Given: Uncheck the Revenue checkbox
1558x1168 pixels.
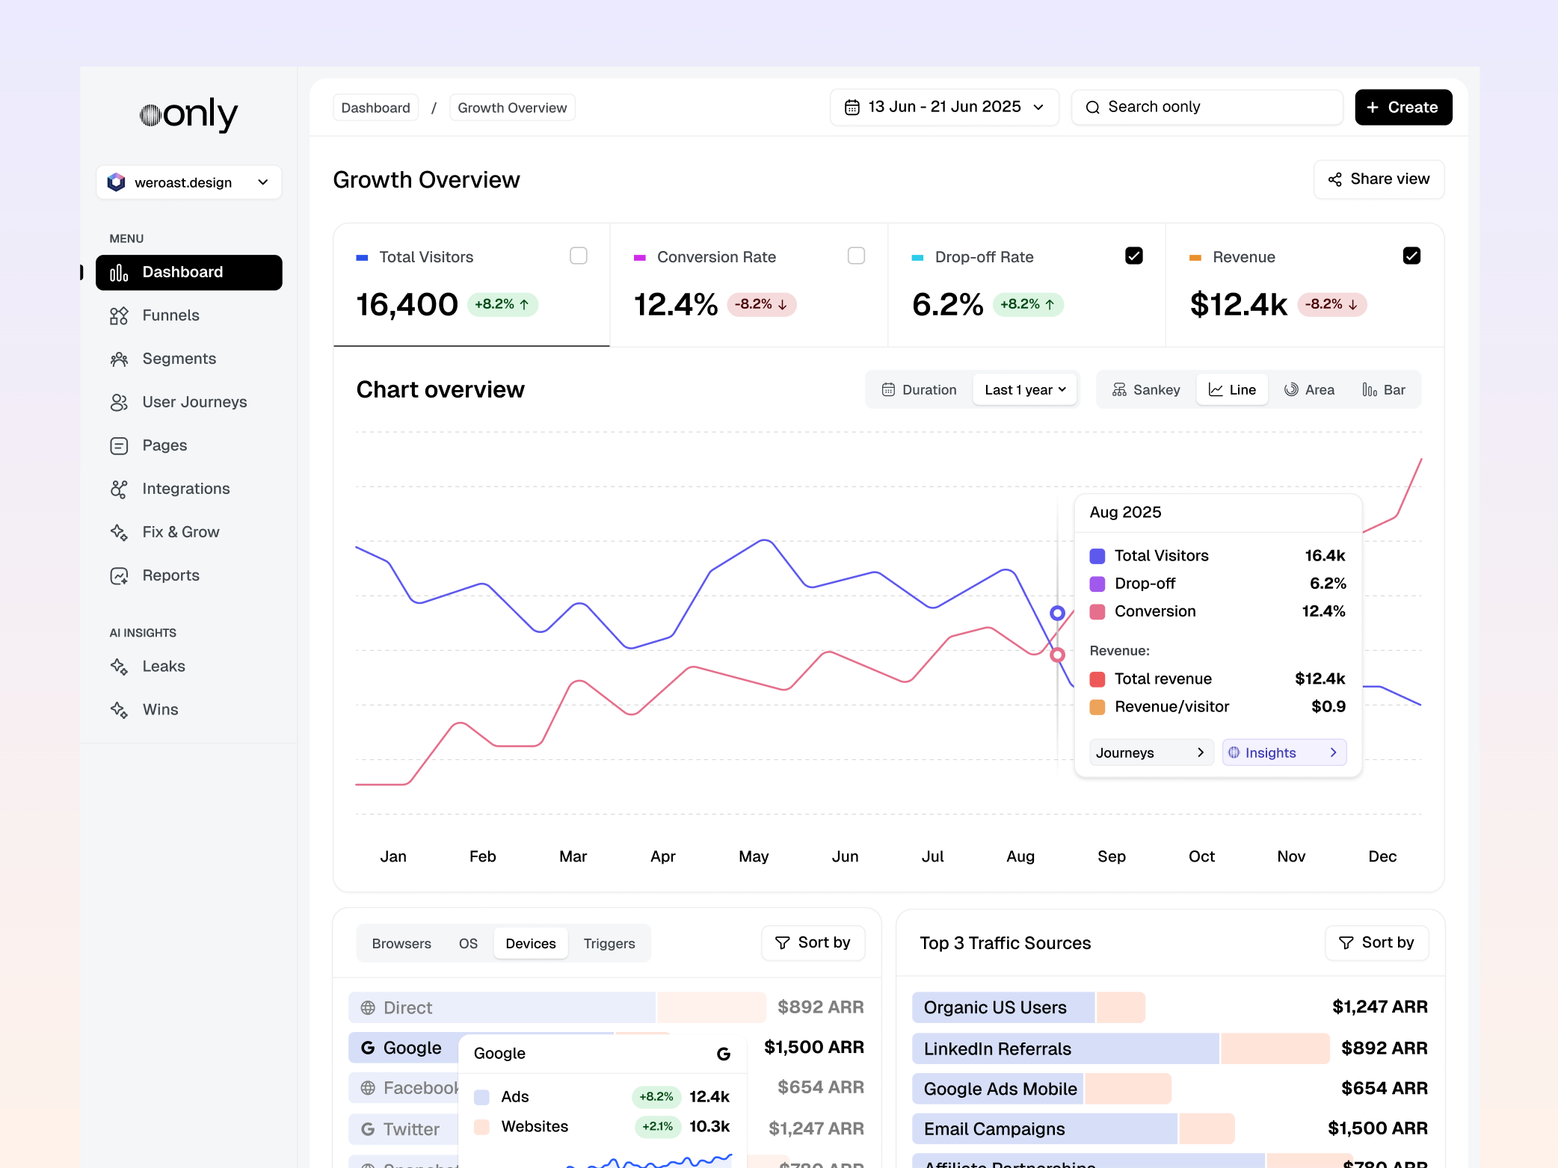Looking at the screenshot, I should (x=1411, y=256).
